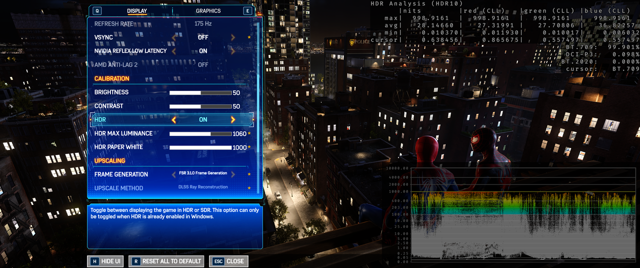Click the HDR ON value
Screen dimensions: 640x268
(x=203, y=119)
